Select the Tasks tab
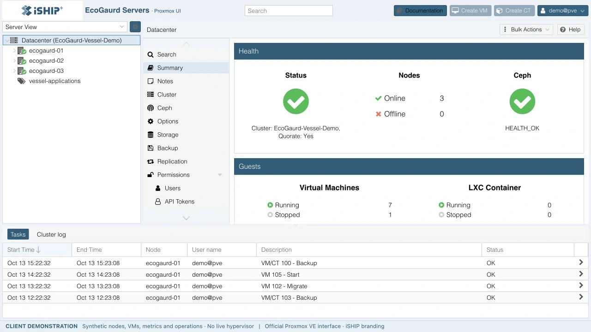 point(18,234)
